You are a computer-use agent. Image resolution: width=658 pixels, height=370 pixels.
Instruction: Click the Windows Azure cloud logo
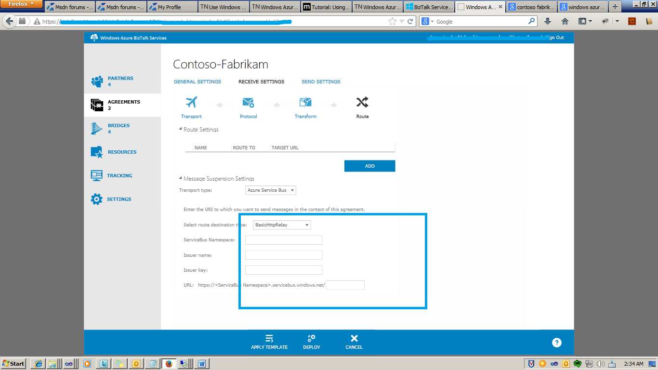tap(94, 38)
